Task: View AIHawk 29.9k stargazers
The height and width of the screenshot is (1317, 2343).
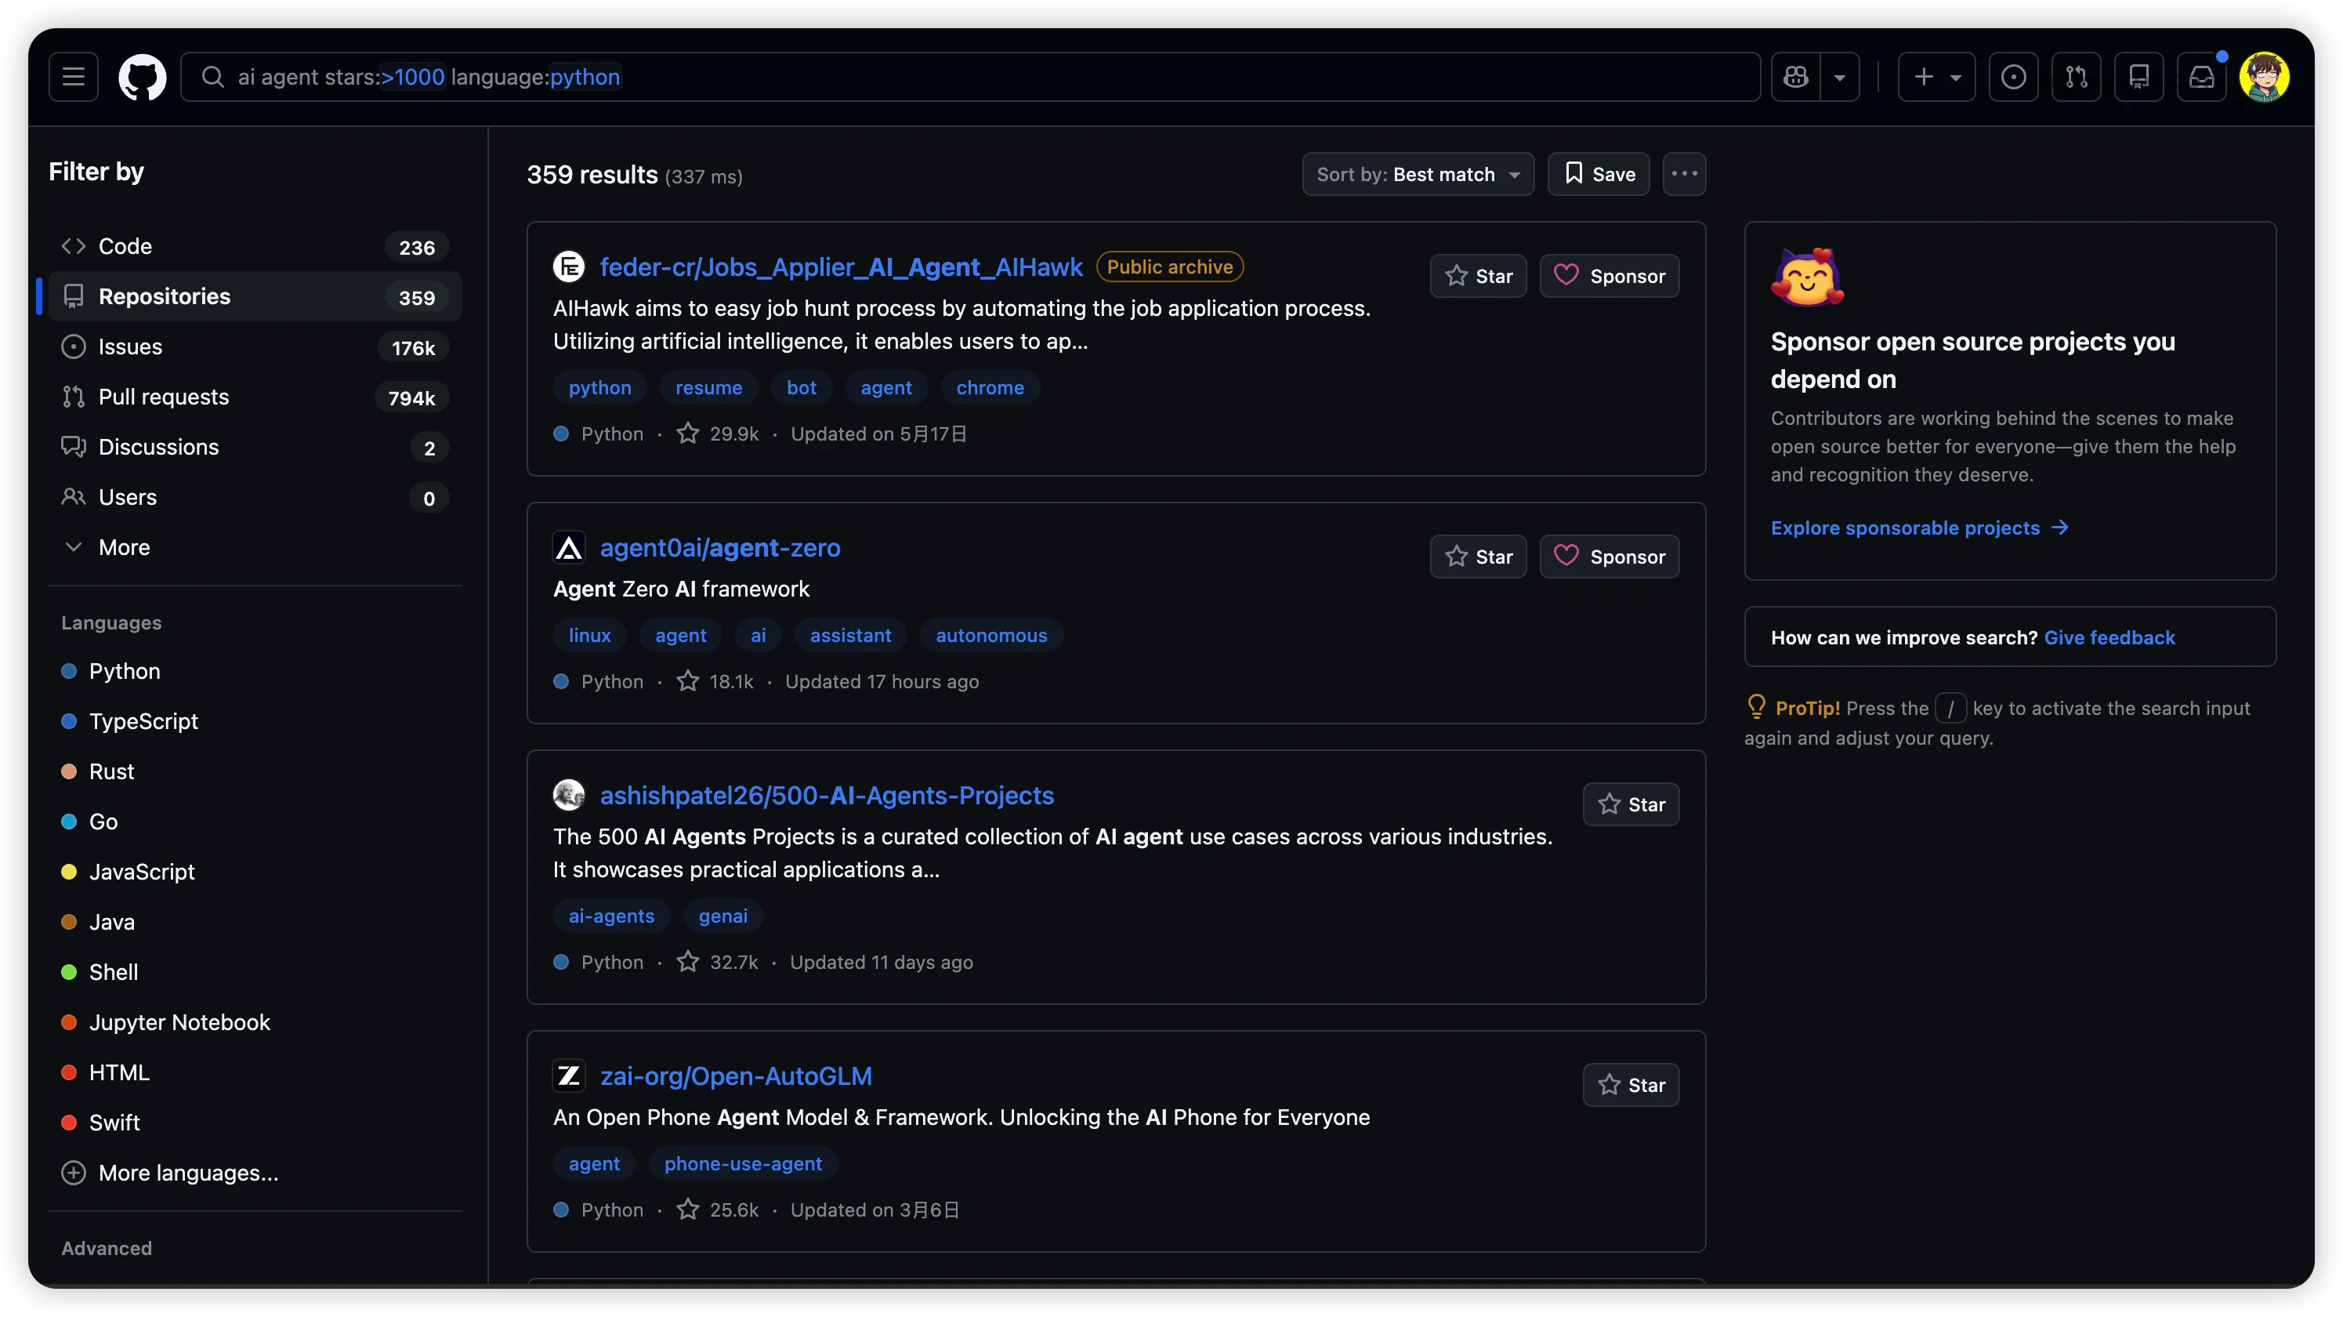Action: pyautogui.click(x=718, y=434)
